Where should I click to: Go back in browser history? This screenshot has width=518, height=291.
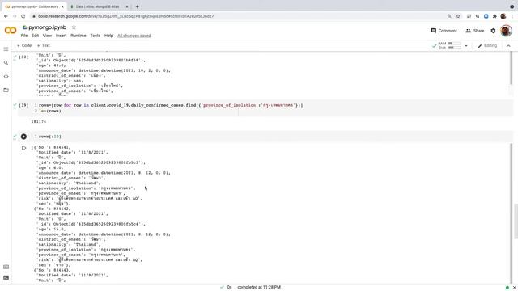[6, 16]
